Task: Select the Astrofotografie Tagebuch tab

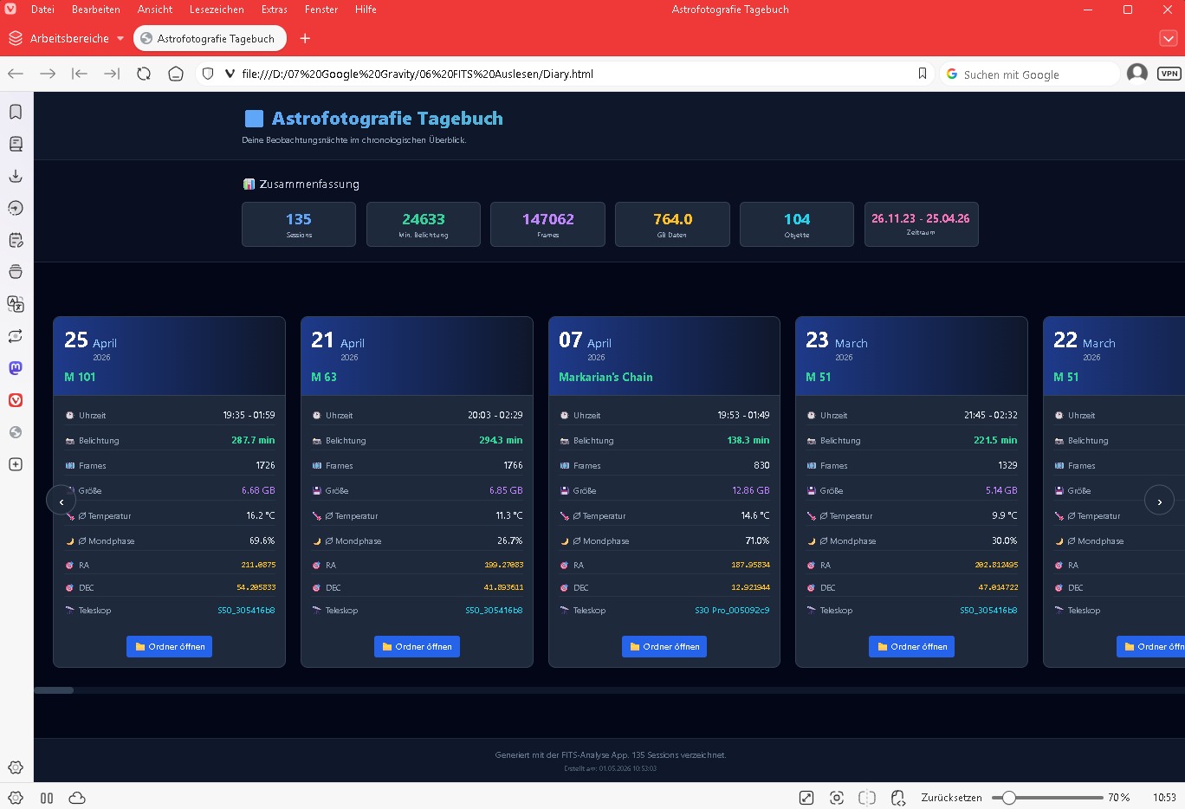Action: click(x=210, y=38)
